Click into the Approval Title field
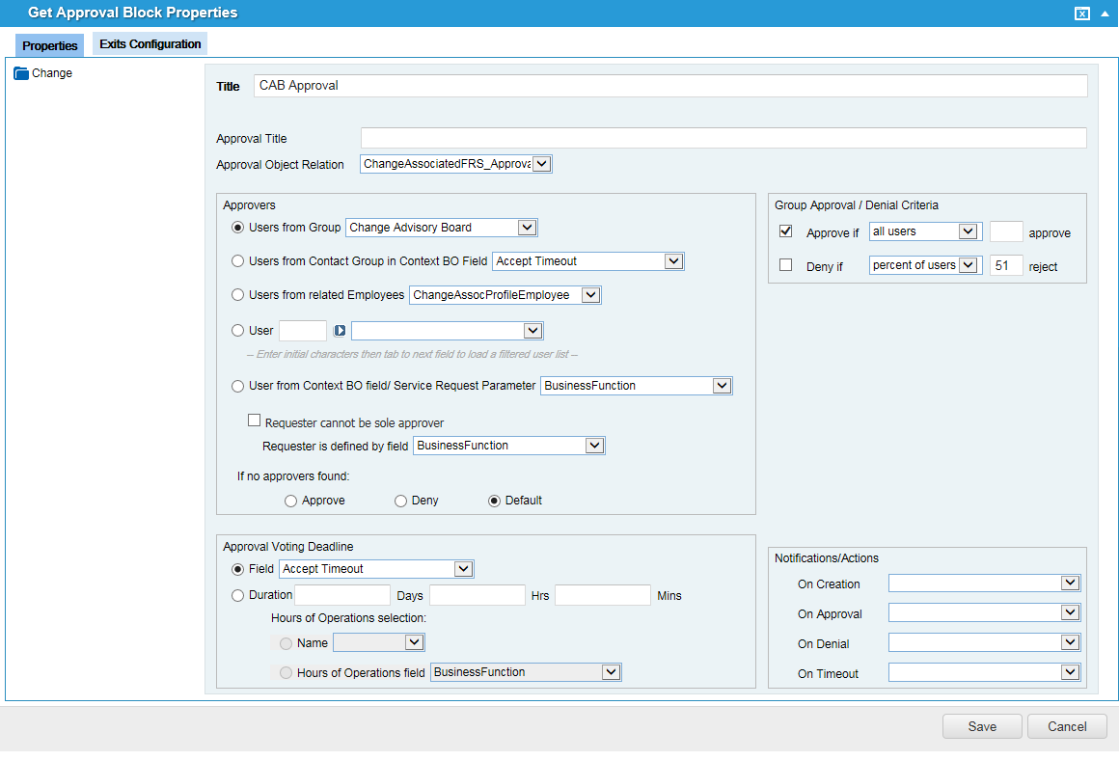This screenshot has height=760, width=1119. 723,138
